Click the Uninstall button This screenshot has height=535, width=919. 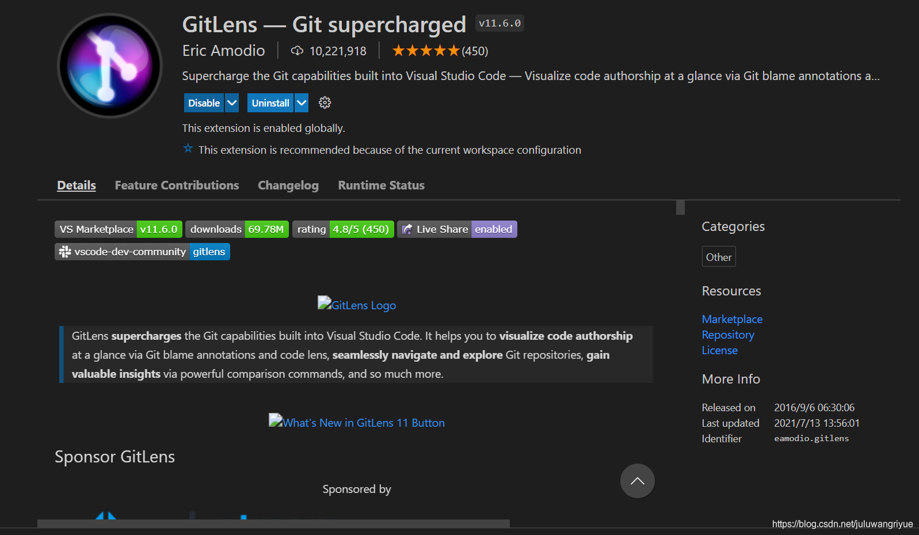270,103
